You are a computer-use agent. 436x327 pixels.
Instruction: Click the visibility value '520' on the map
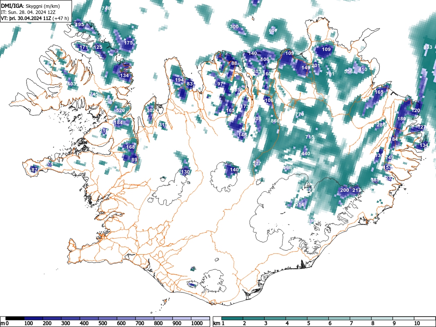[x=120, y=110]
